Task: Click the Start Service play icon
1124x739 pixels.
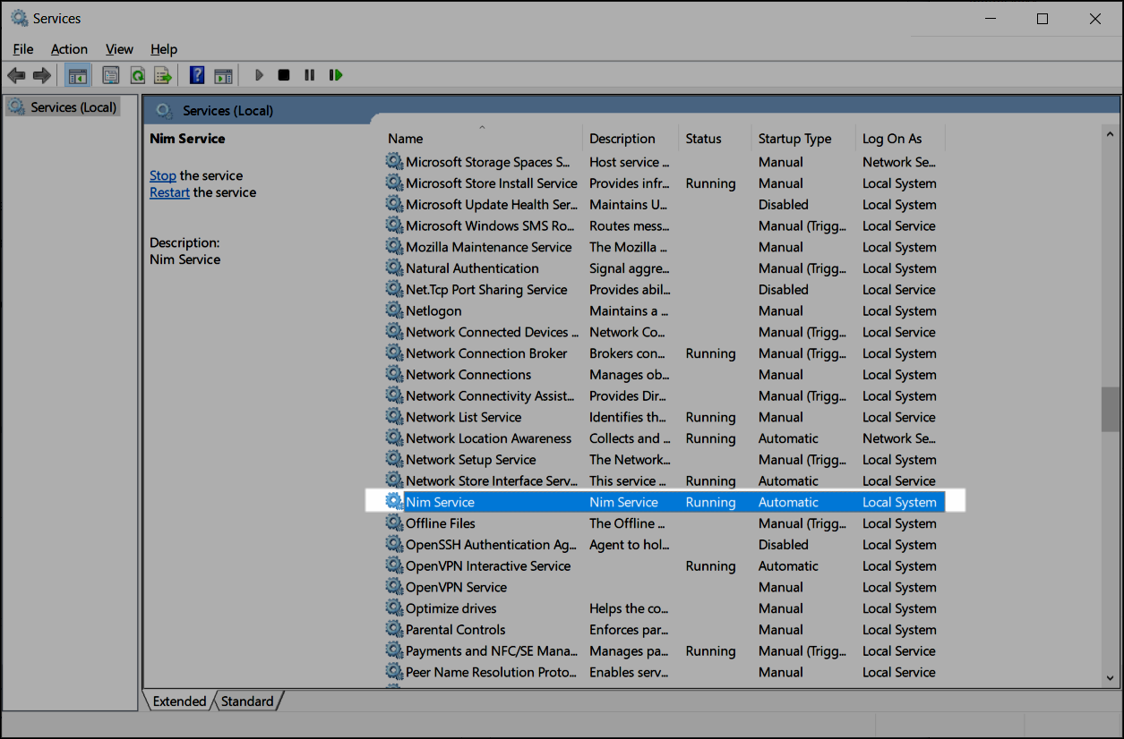Action: point(259,75)
